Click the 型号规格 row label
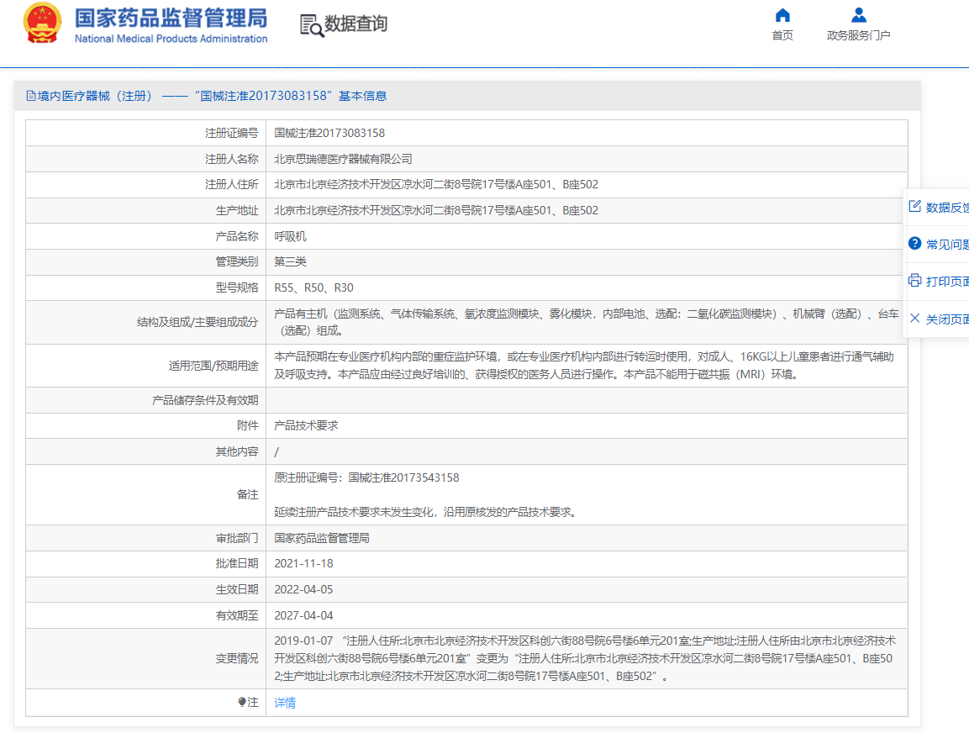969x733 pixels. (x=237, y=287)
